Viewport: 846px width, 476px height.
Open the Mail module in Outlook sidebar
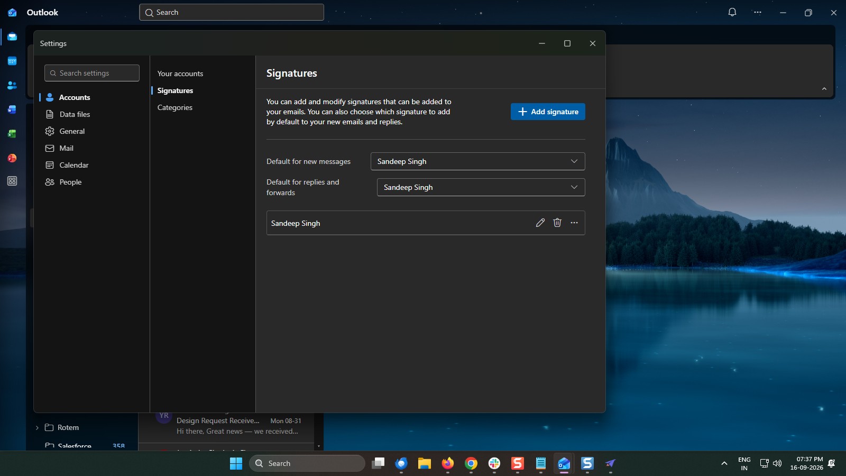point(12,37)
